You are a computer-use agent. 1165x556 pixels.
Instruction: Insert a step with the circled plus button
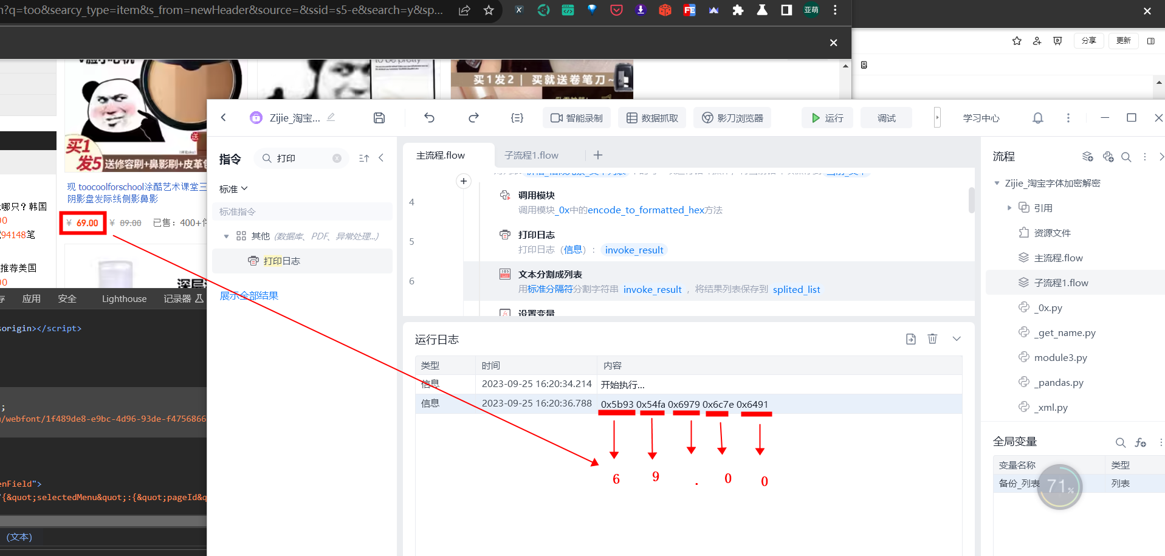coord(464,181)
